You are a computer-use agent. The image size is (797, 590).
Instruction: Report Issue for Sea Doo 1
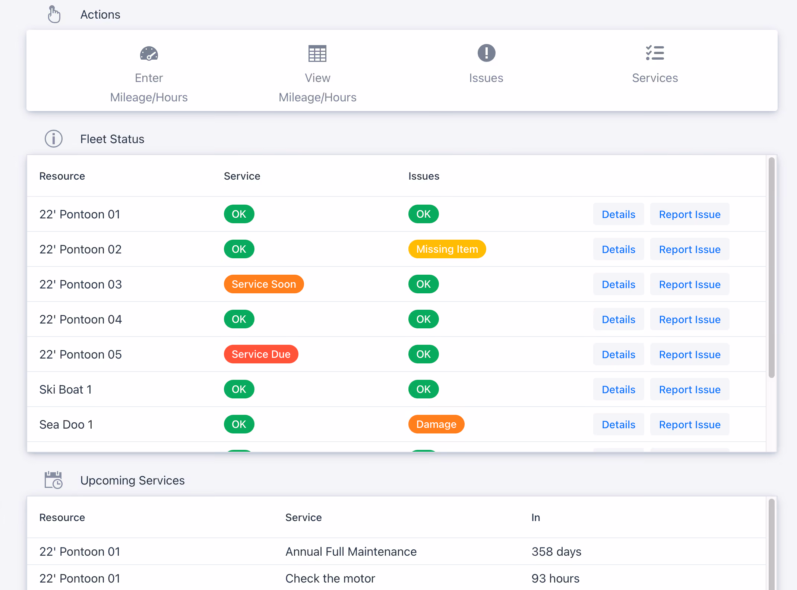[x=690, y=424]
